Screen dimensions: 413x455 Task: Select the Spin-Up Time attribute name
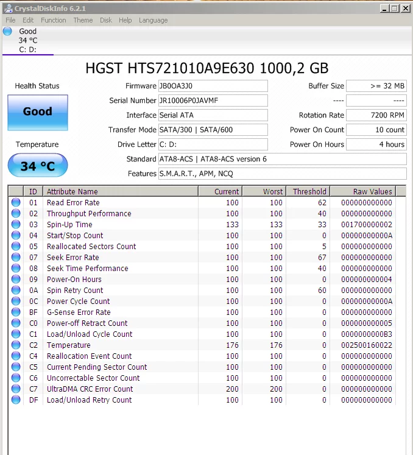[x=69, y=225]
